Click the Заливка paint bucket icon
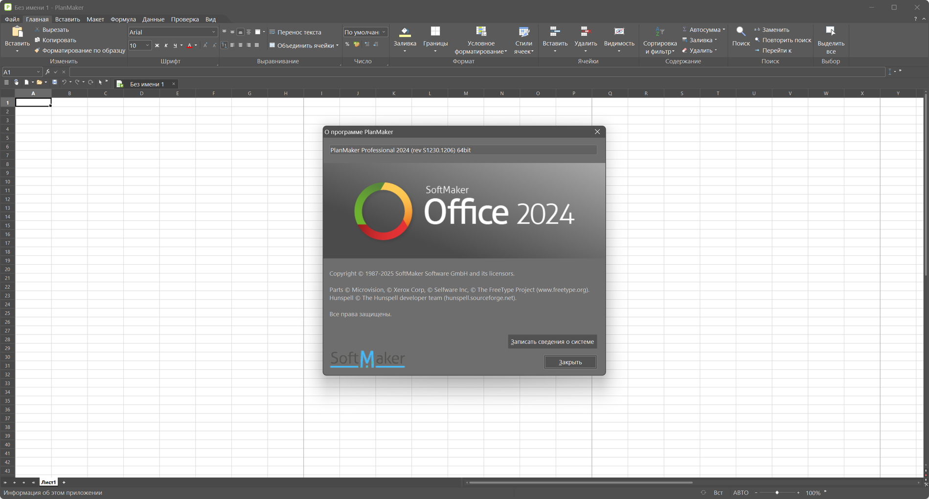The height and width of the screenshot is (499, 929). (x=405, y=33)
